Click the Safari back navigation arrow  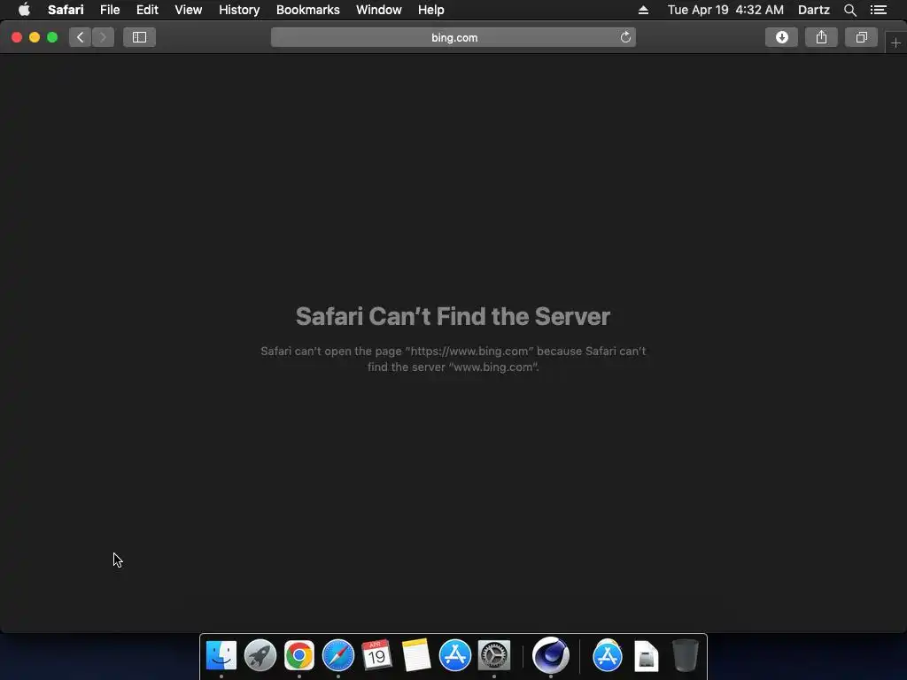pyautogui.click(x=81, y=37)
